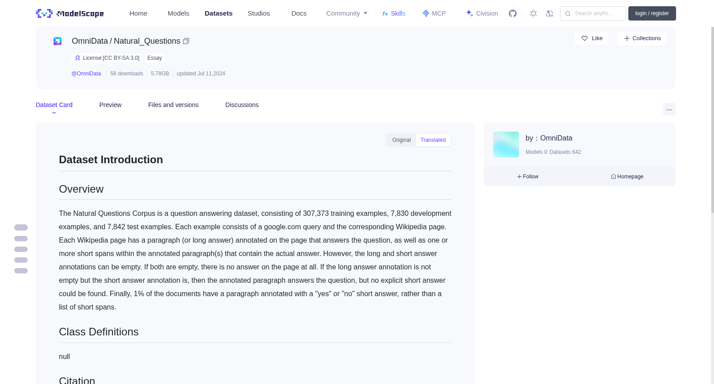Click into the Search anything field

[593, 13]
